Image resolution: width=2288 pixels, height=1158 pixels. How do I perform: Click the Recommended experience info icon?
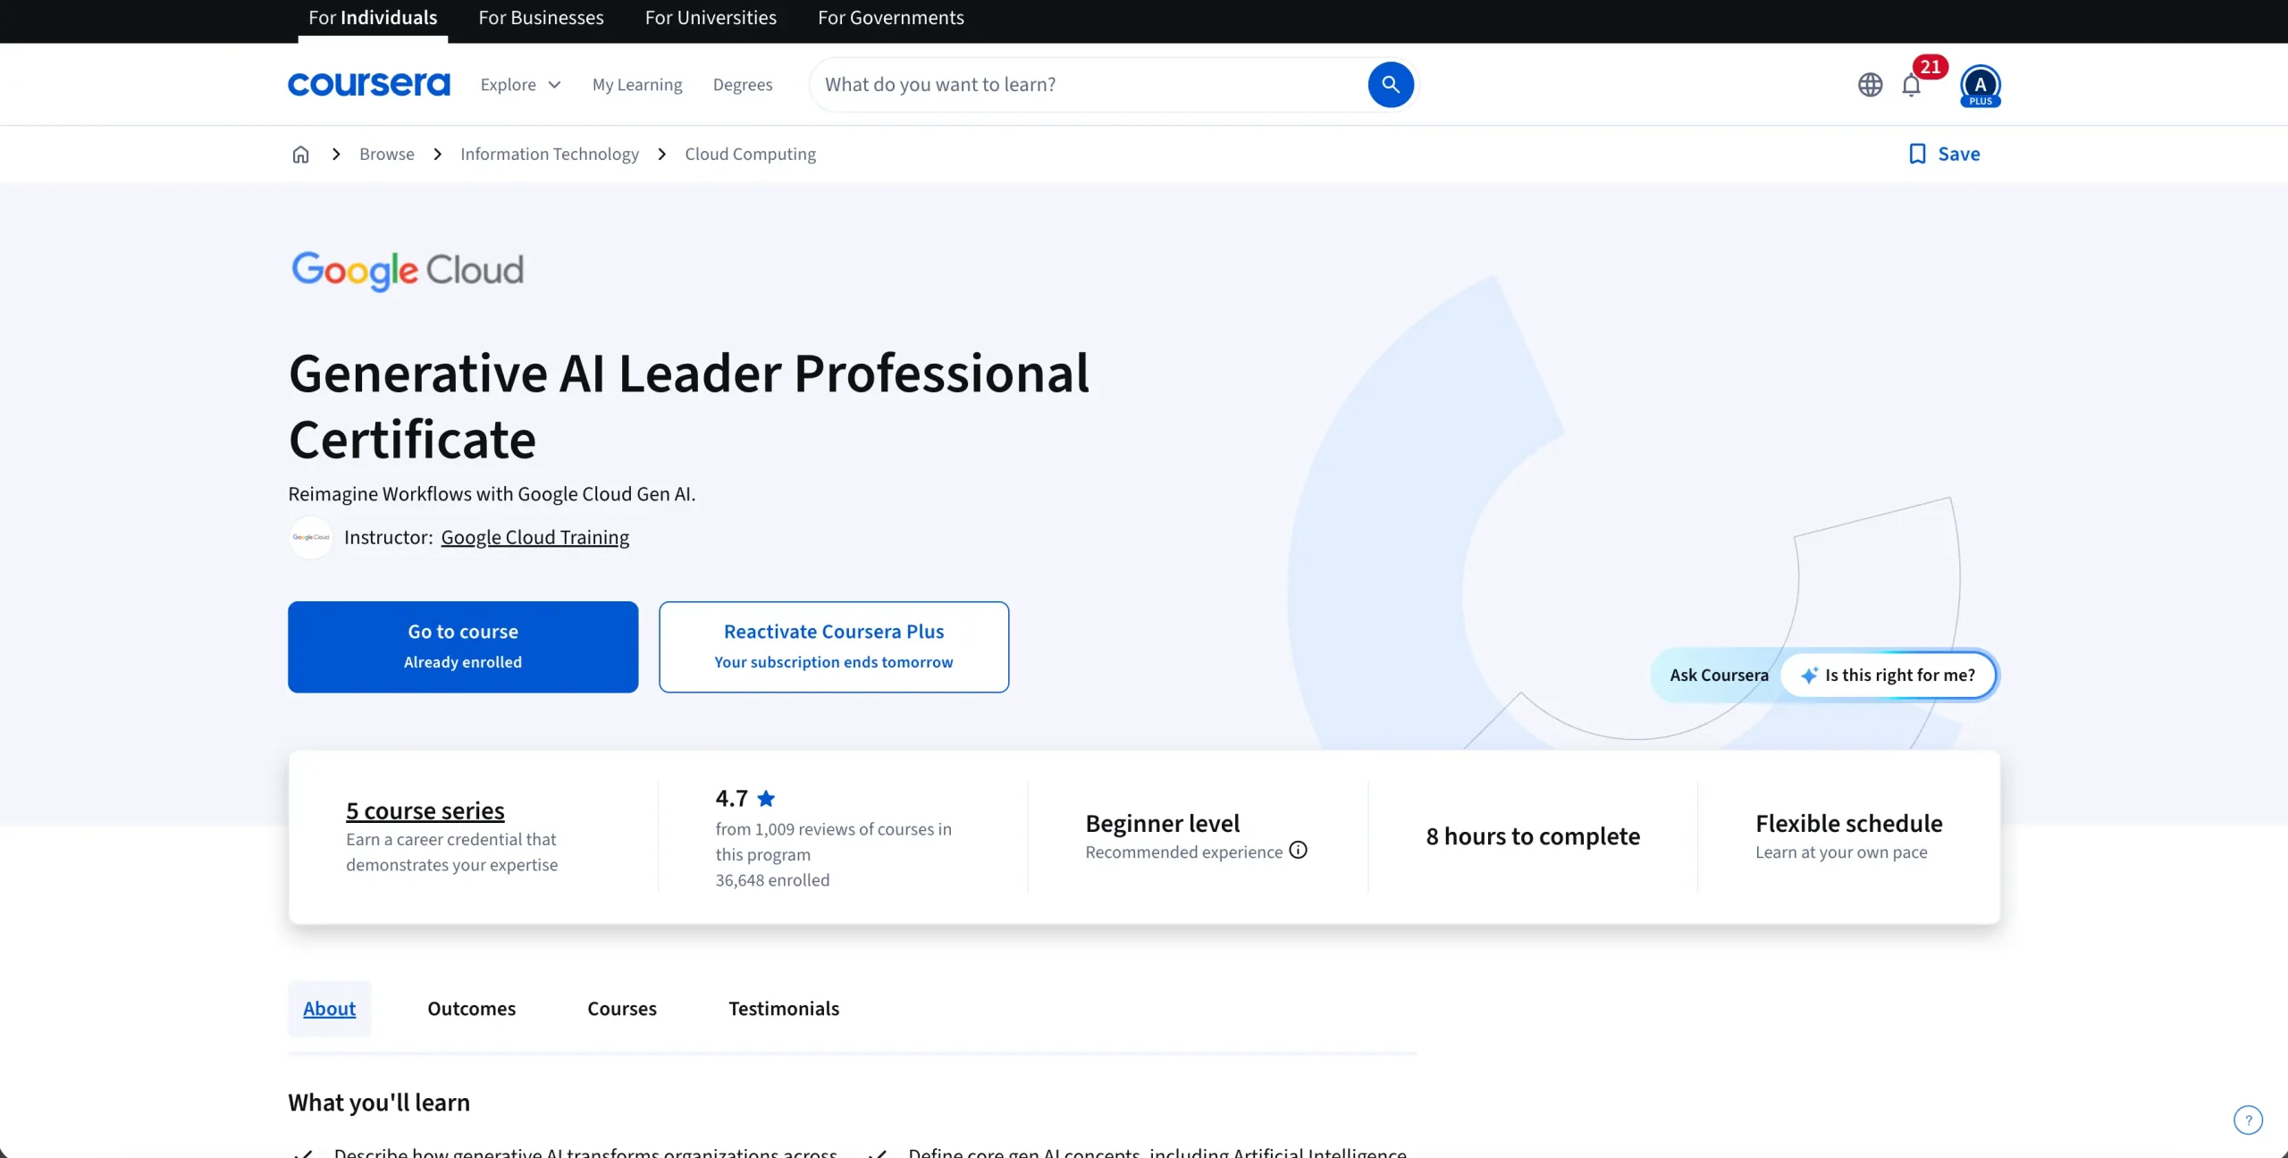click(x=1298, y=851)
